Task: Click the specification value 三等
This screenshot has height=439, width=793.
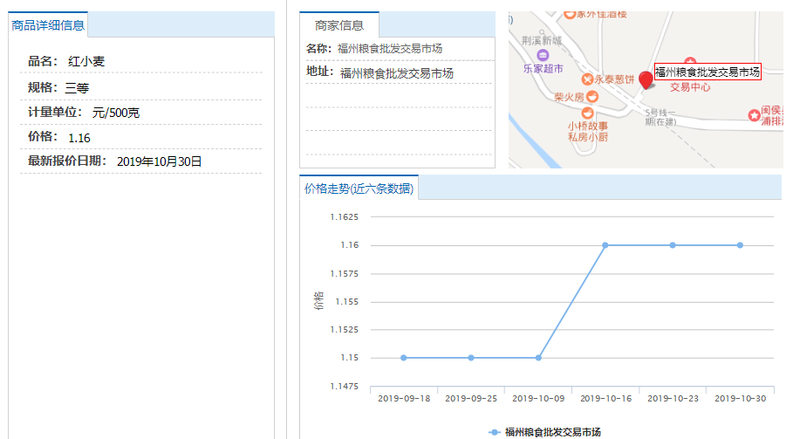Action: tap(77, 88)
